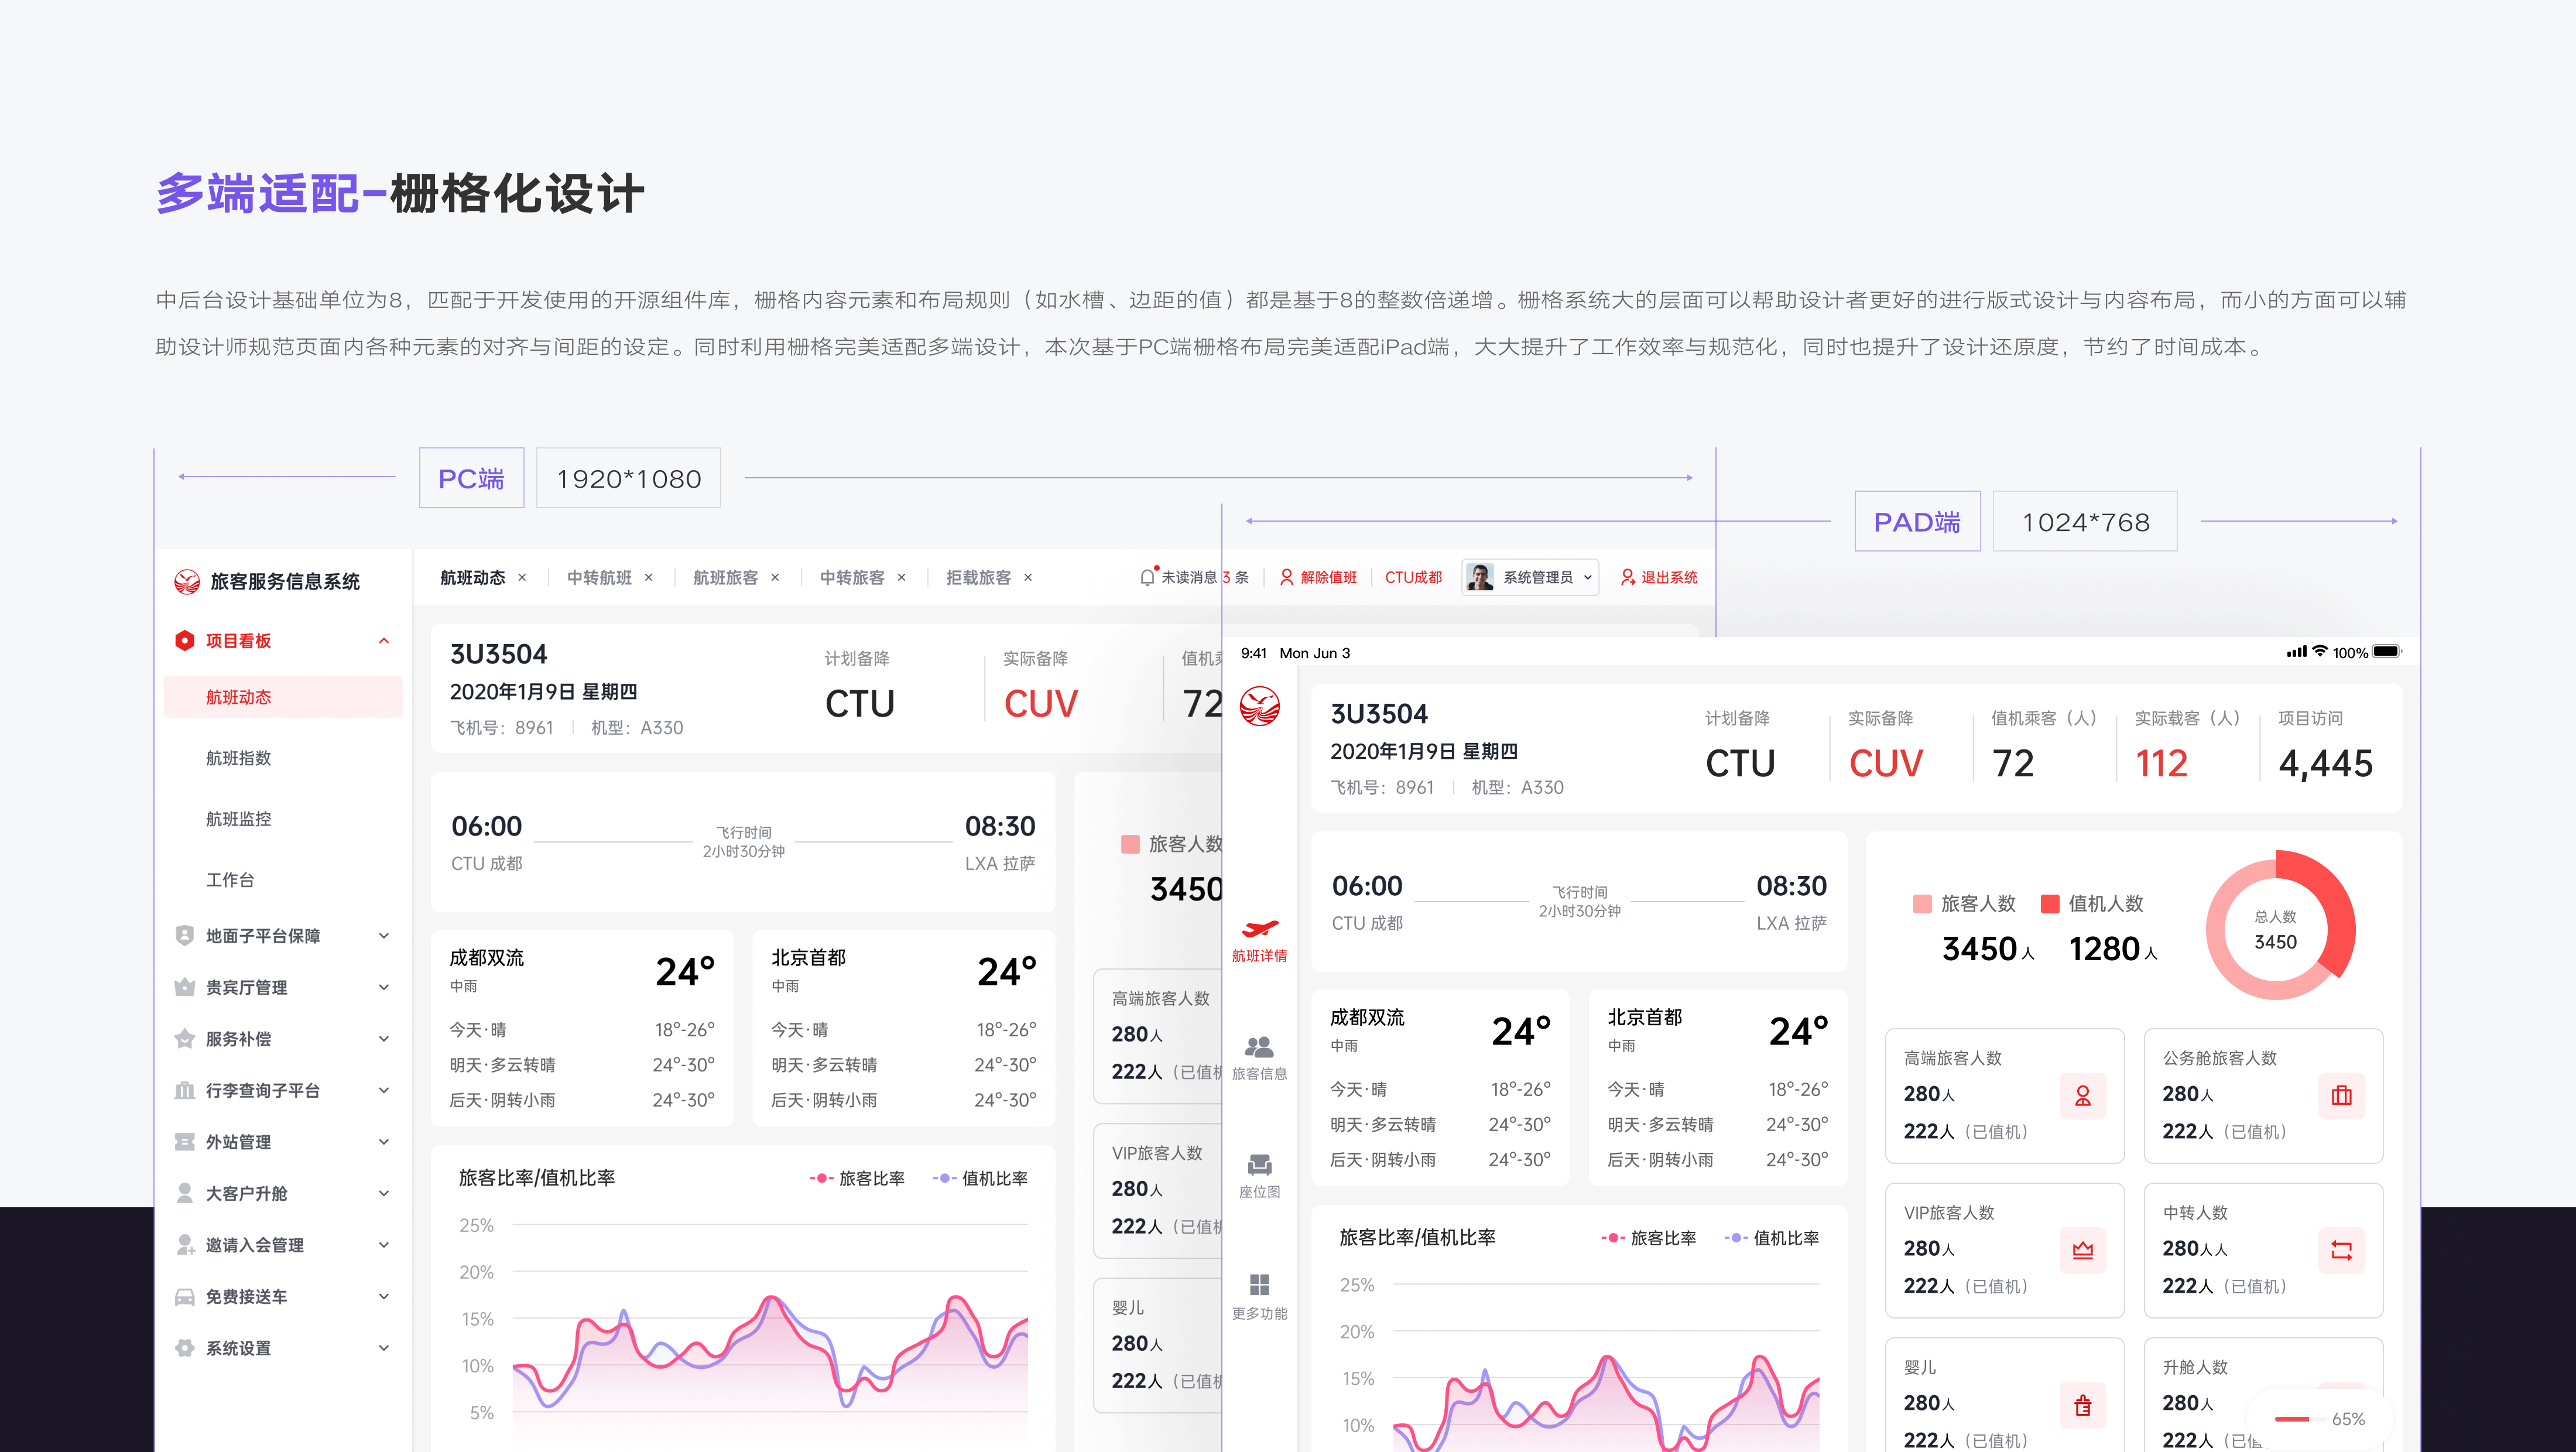Click the 北京首都 weather card in PAD view
Image resolution: width=2576 pixels, height=1452 pixels.
point(1717,1088)
